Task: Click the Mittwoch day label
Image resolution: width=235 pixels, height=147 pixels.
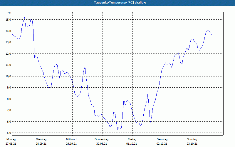Action: (72, 139)
